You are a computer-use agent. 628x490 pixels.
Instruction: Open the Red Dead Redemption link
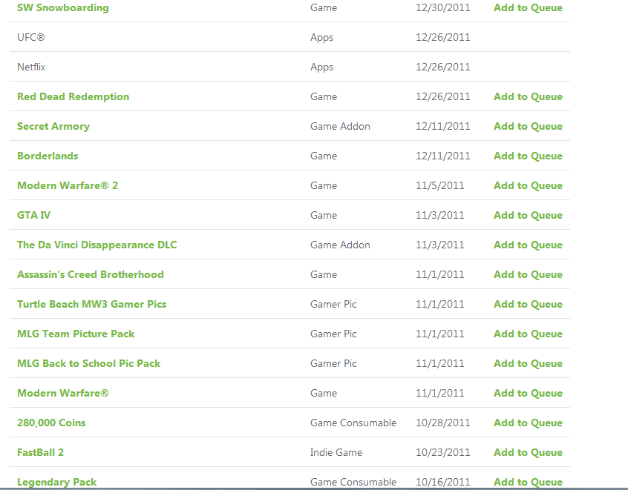coord(73,97)
